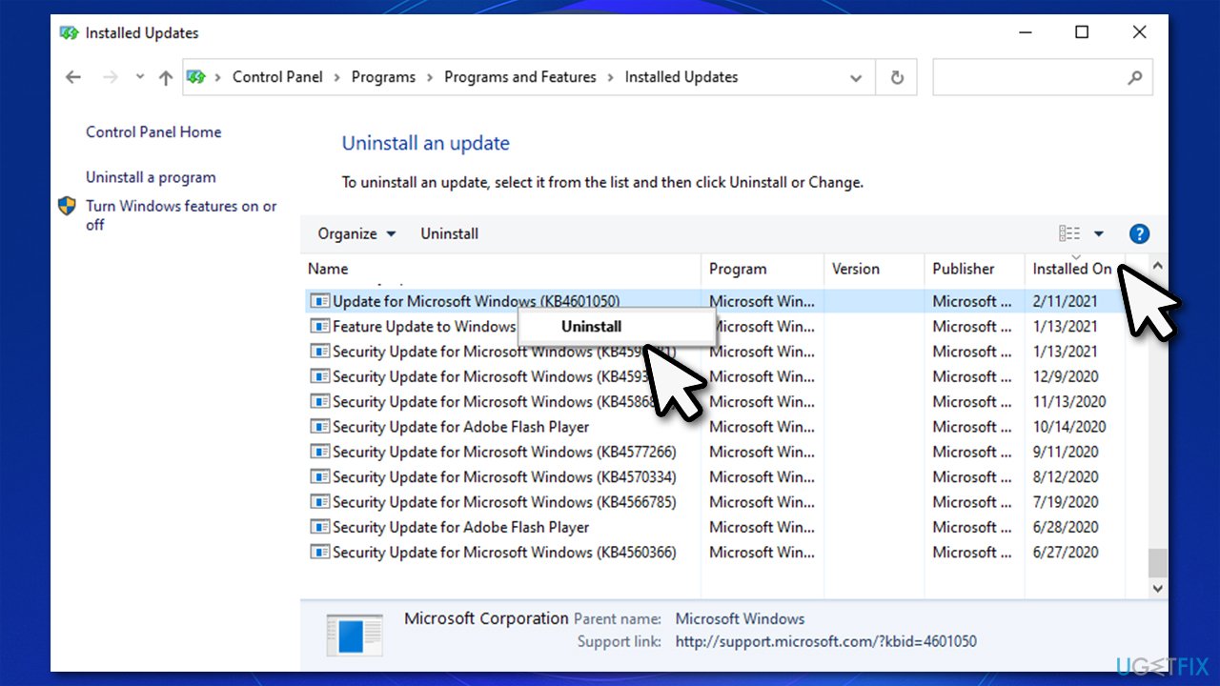This screenshot has width=1220, height=686.
Task: Open the Uninstall a program link
Action: tap(151, 177)
